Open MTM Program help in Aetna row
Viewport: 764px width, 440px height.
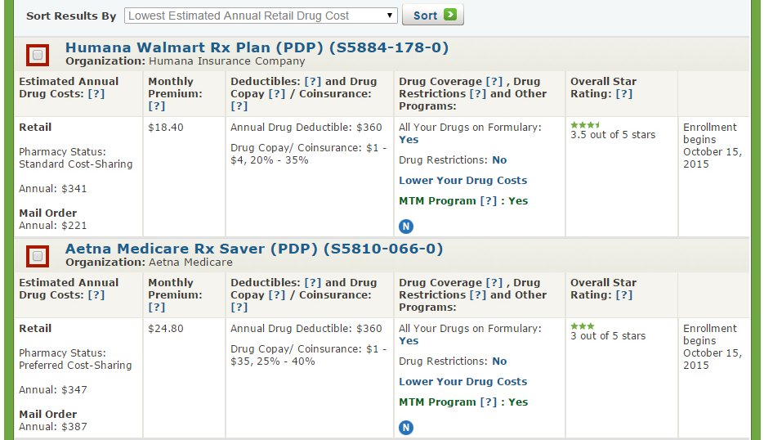(488, 402)
